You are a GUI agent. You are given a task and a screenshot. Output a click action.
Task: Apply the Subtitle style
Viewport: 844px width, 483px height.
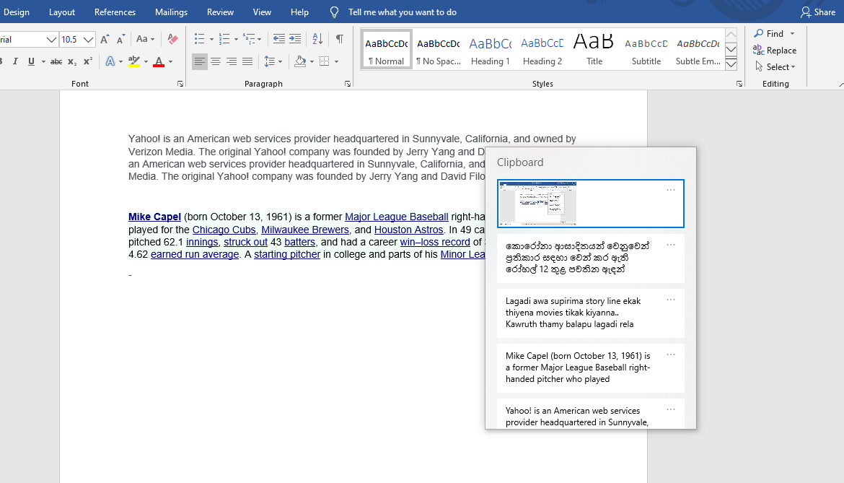(646, 50)
